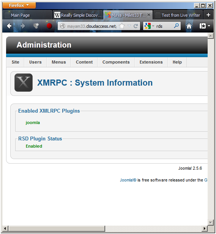
Task: Click the mayam33.cloudaccess.net address field
Action: (92, 26)
